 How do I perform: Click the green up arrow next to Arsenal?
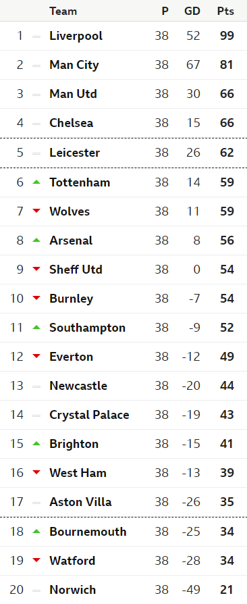pos(36,240)
